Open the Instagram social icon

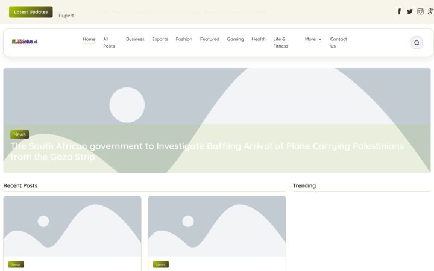[420, 11]
